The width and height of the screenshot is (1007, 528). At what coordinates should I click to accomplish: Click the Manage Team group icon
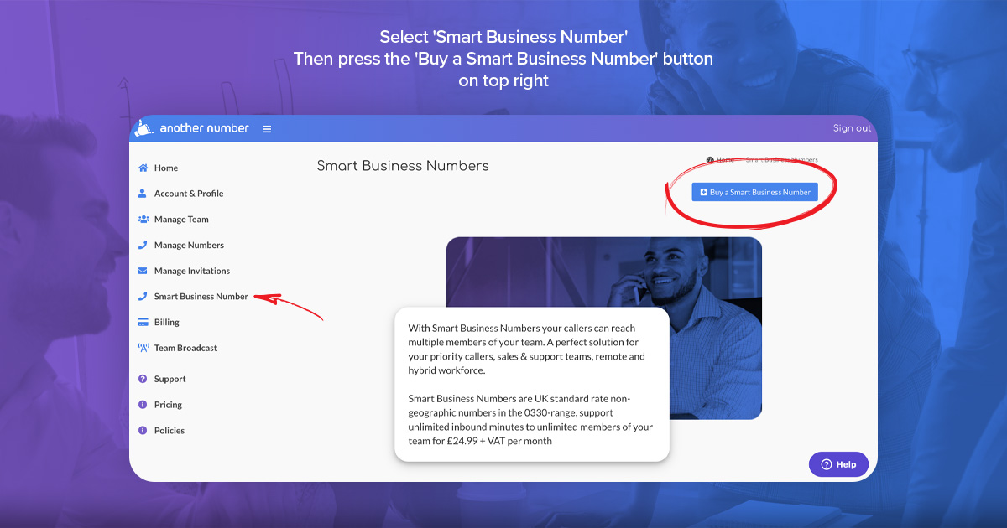click(143, 220)
